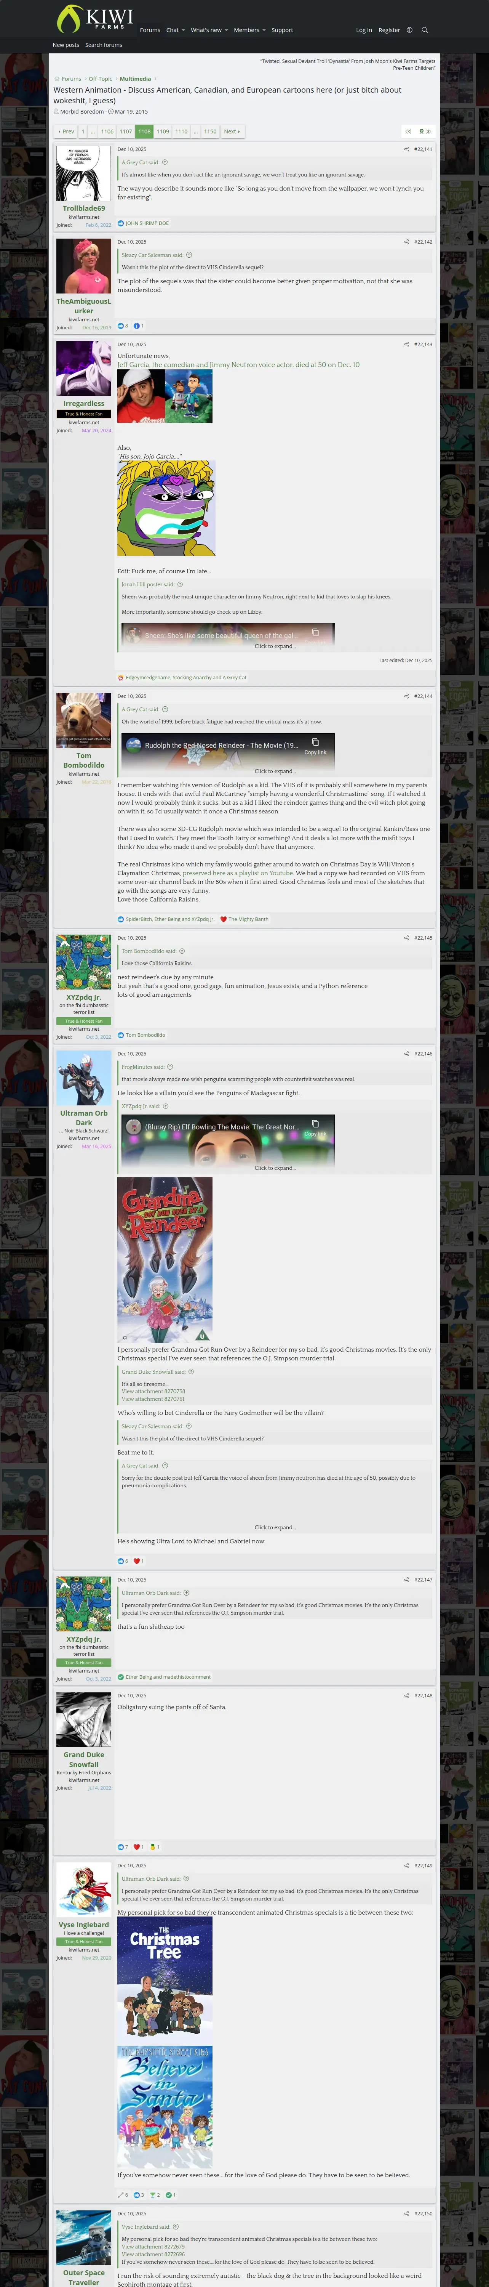Click Log in
The height and width of the screenshot is (2287, 489).
[x=364, y=30]
